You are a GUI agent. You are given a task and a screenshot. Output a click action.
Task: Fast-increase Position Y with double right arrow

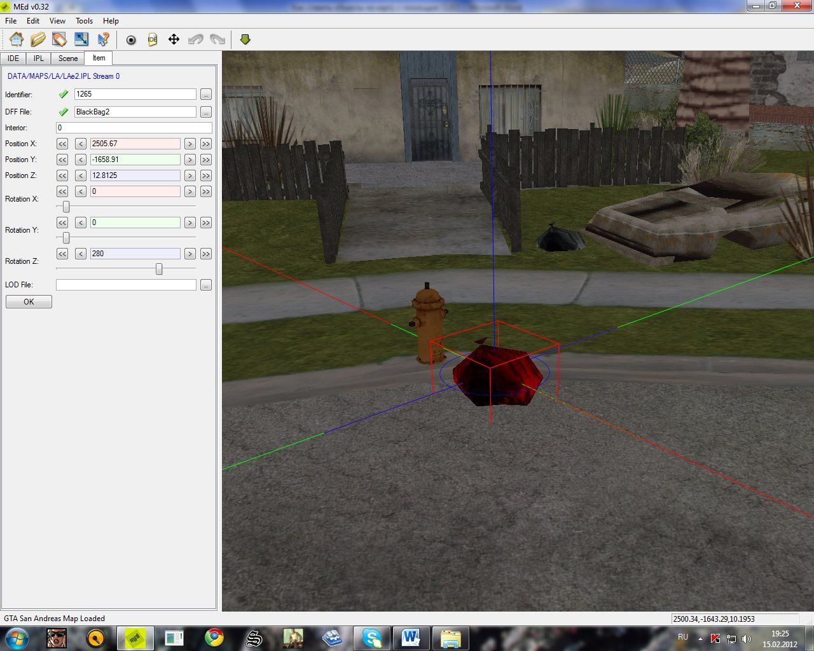205,160
